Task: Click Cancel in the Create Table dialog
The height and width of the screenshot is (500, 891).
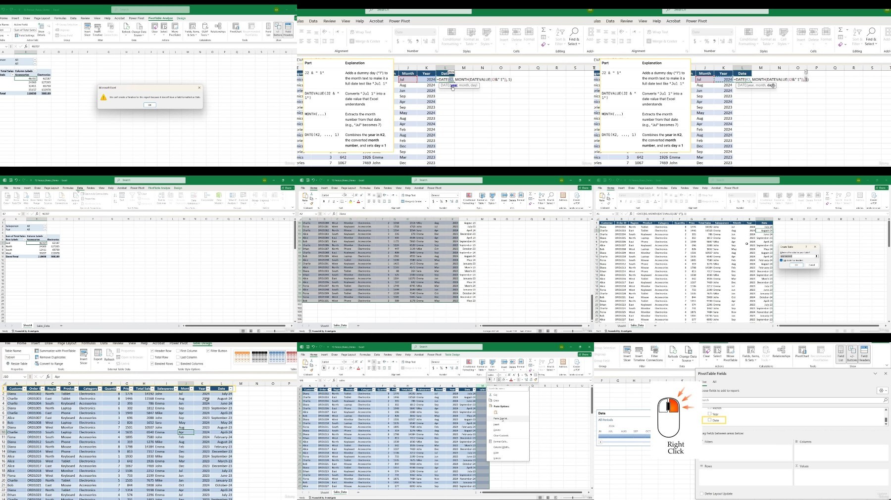Action: click(x=812, y=265)
